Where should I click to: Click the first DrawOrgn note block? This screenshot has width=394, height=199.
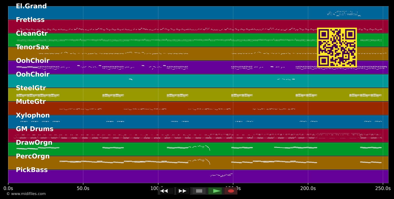click(x=38, y=148)
